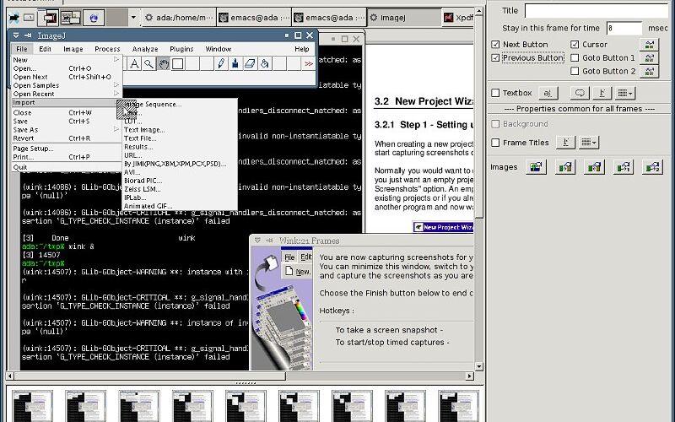This screenshot has height=422, width=675.
Task: Open the Analyze menu in ImageJ
Action: coord(145,49)
